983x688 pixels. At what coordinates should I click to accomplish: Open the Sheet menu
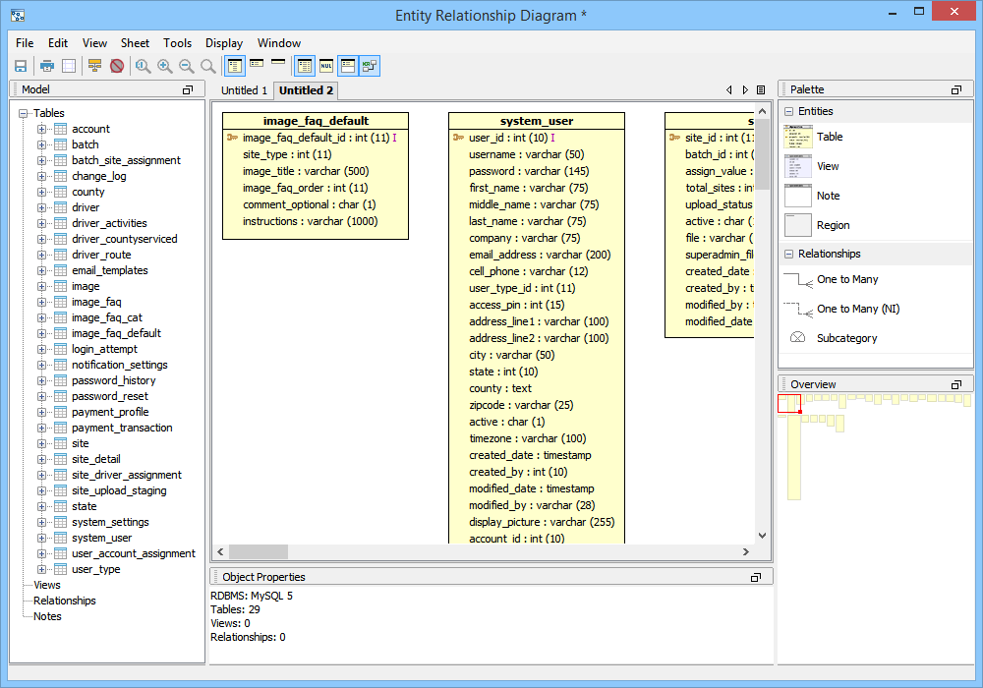point(135,43)
